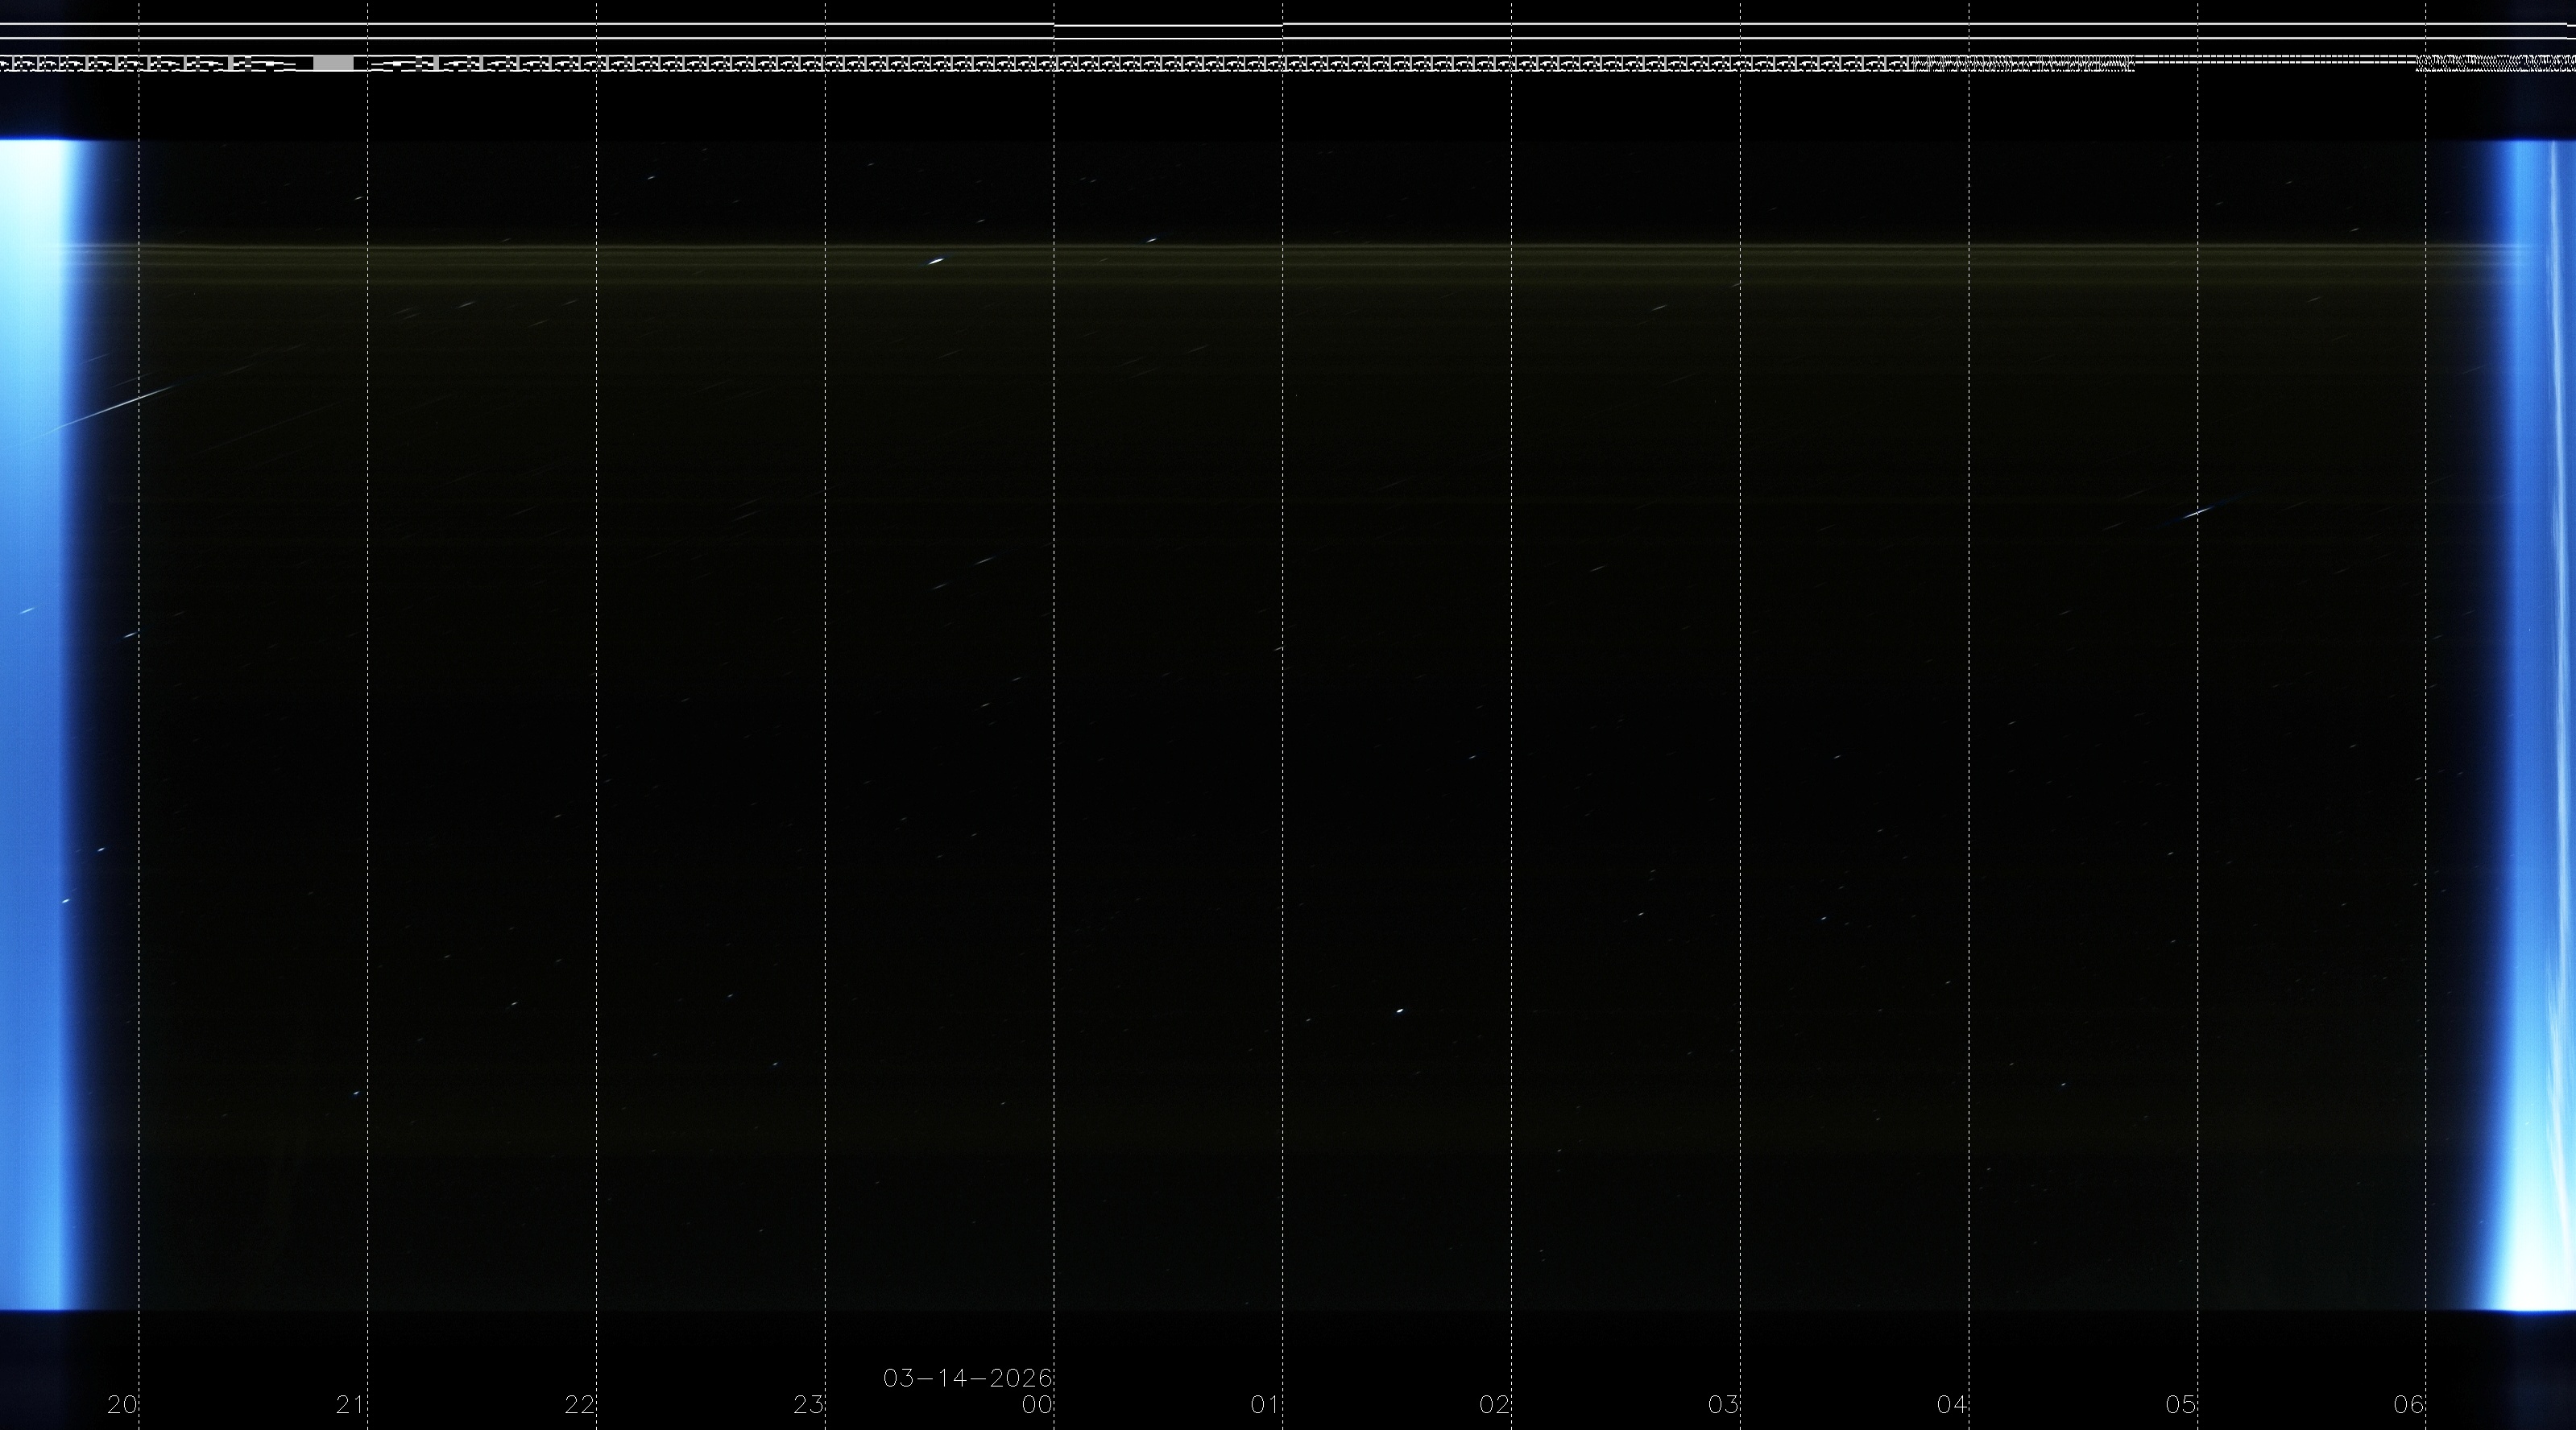Viewport: 2576px width, 1430px height.
Task: Click the 20 hour label
Action: [x=122, y=1404]
